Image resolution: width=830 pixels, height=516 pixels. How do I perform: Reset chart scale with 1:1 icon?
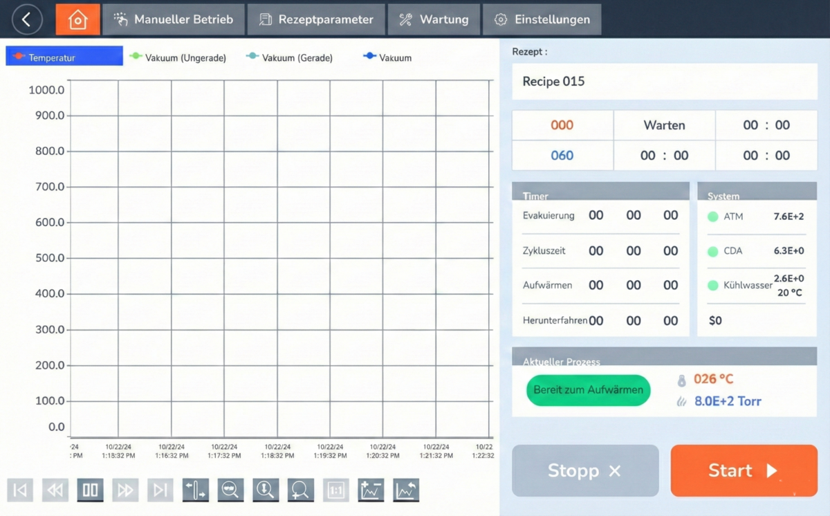[x=336, y=490]
